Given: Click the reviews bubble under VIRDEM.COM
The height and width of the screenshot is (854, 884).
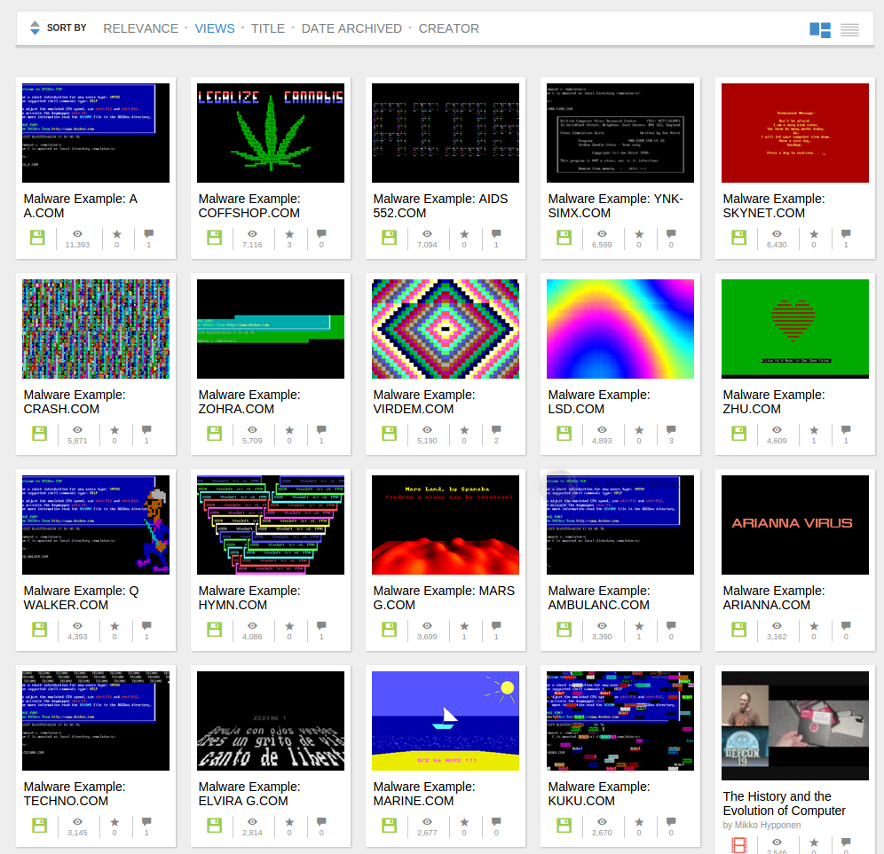Looking at the screenshot, I should tap(496, 430).
